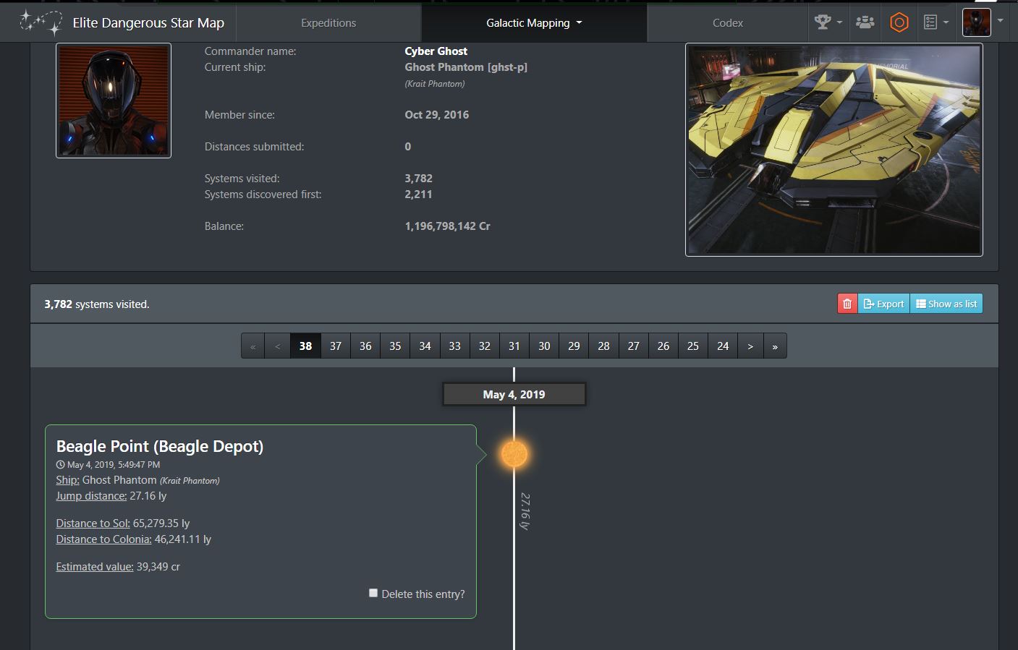This screenshot has width=1018, height=650.
Task: Click the commander helmet portrait image
Action: pos(114,101)
